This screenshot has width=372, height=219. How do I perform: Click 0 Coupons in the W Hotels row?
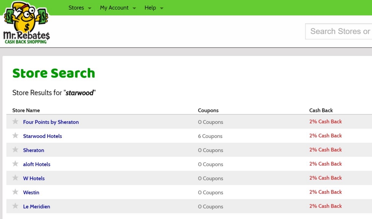pyautogui.click(x=210, y=178)
